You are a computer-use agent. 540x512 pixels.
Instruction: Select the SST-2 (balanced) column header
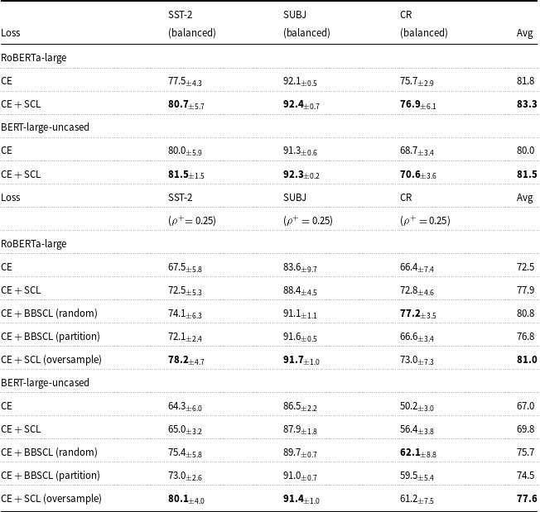tap(192, 24)
